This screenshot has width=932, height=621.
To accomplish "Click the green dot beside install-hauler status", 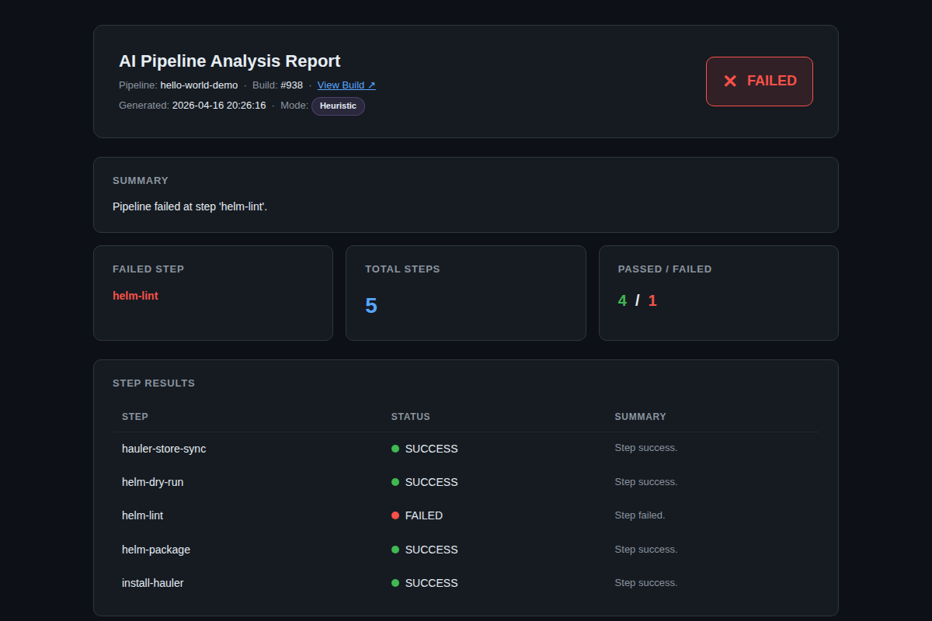I will coord(395,583).
